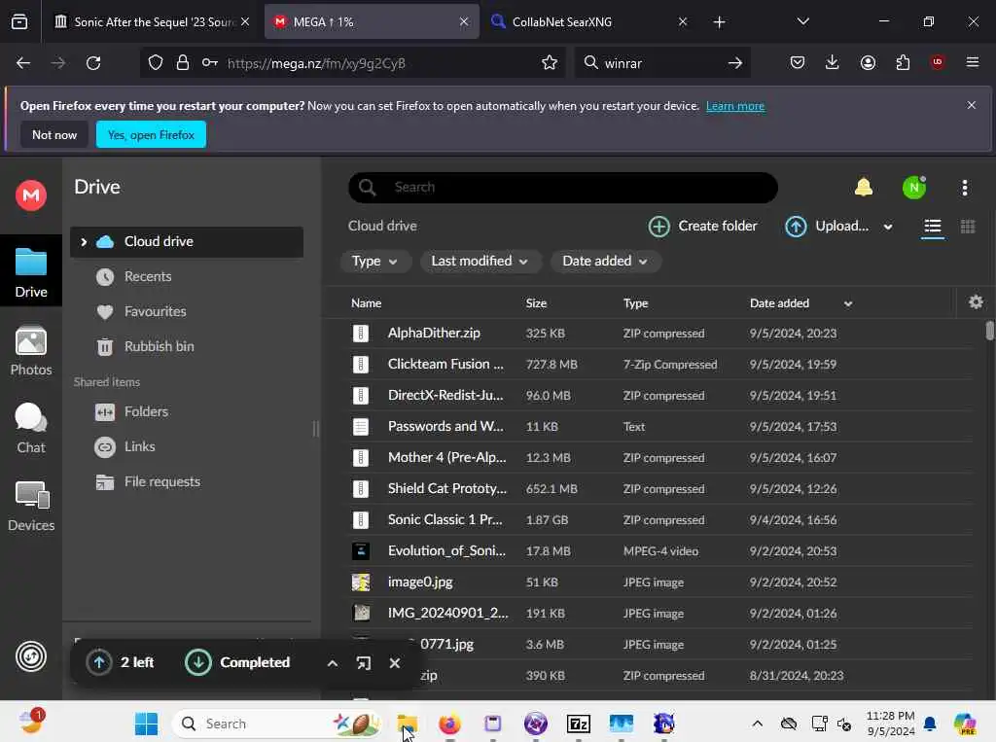Click the upload '2 left' indicator
996x742 pixels.
tap(120, 662)
